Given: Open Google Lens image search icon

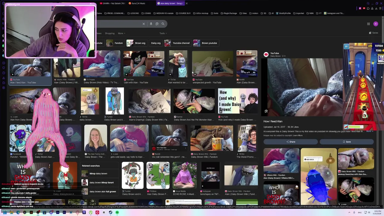Looking at the screenshot, I should [x=157, y=24].
